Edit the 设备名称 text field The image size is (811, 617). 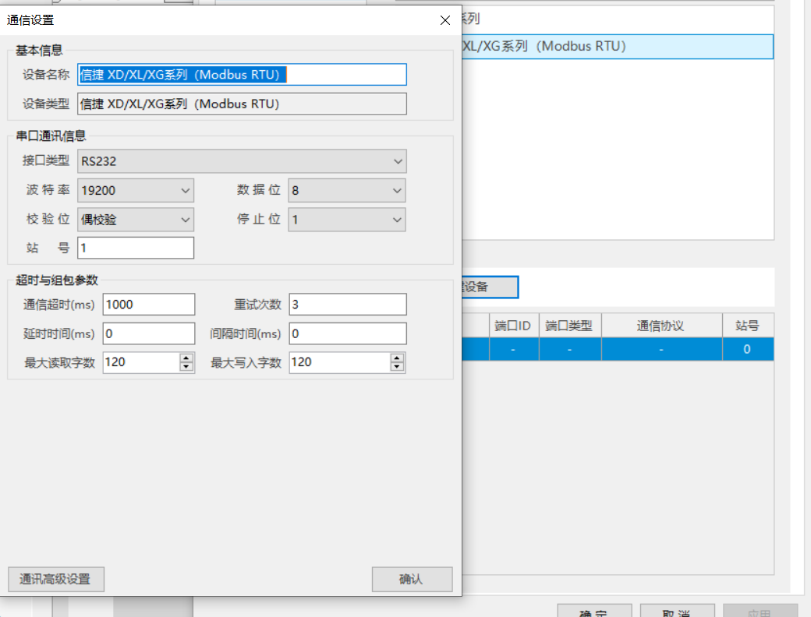242,75
